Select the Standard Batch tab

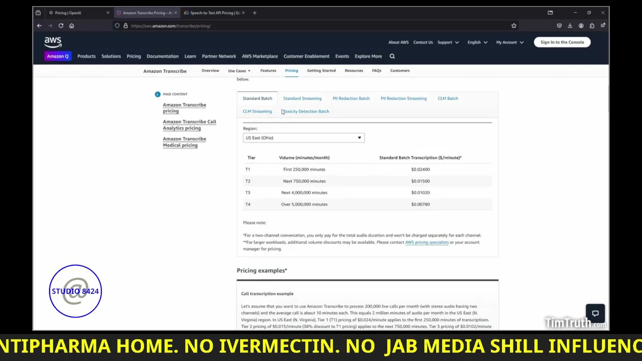click(257, 98)
